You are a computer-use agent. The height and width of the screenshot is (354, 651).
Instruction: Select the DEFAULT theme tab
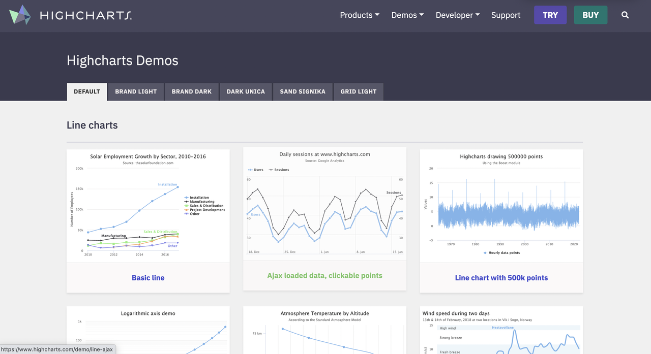coord(87,92)
